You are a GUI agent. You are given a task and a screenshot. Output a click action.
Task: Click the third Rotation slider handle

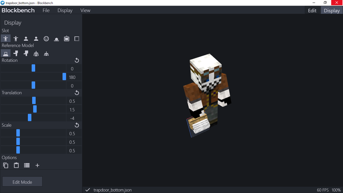click(33, 85)
